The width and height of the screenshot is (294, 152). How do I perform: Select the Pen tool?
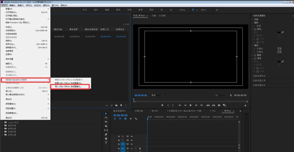pyautogui.click(x=106, y=134)
